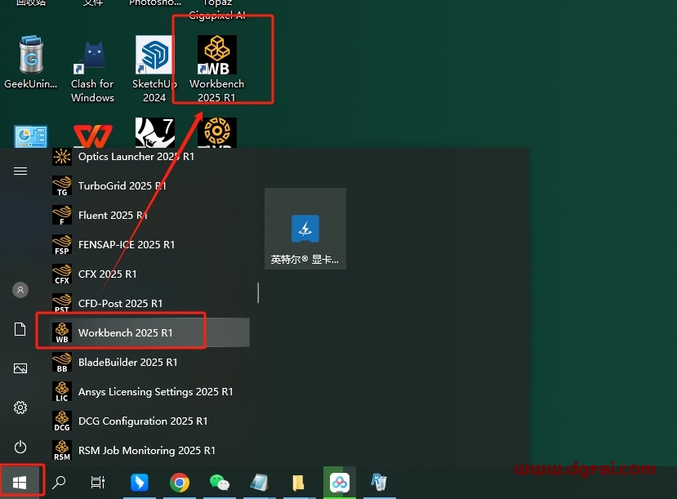The height and width of the screenshot is (499, 677).
Task: Open the user account icon in Start
Action: click(x=20, y=290)
